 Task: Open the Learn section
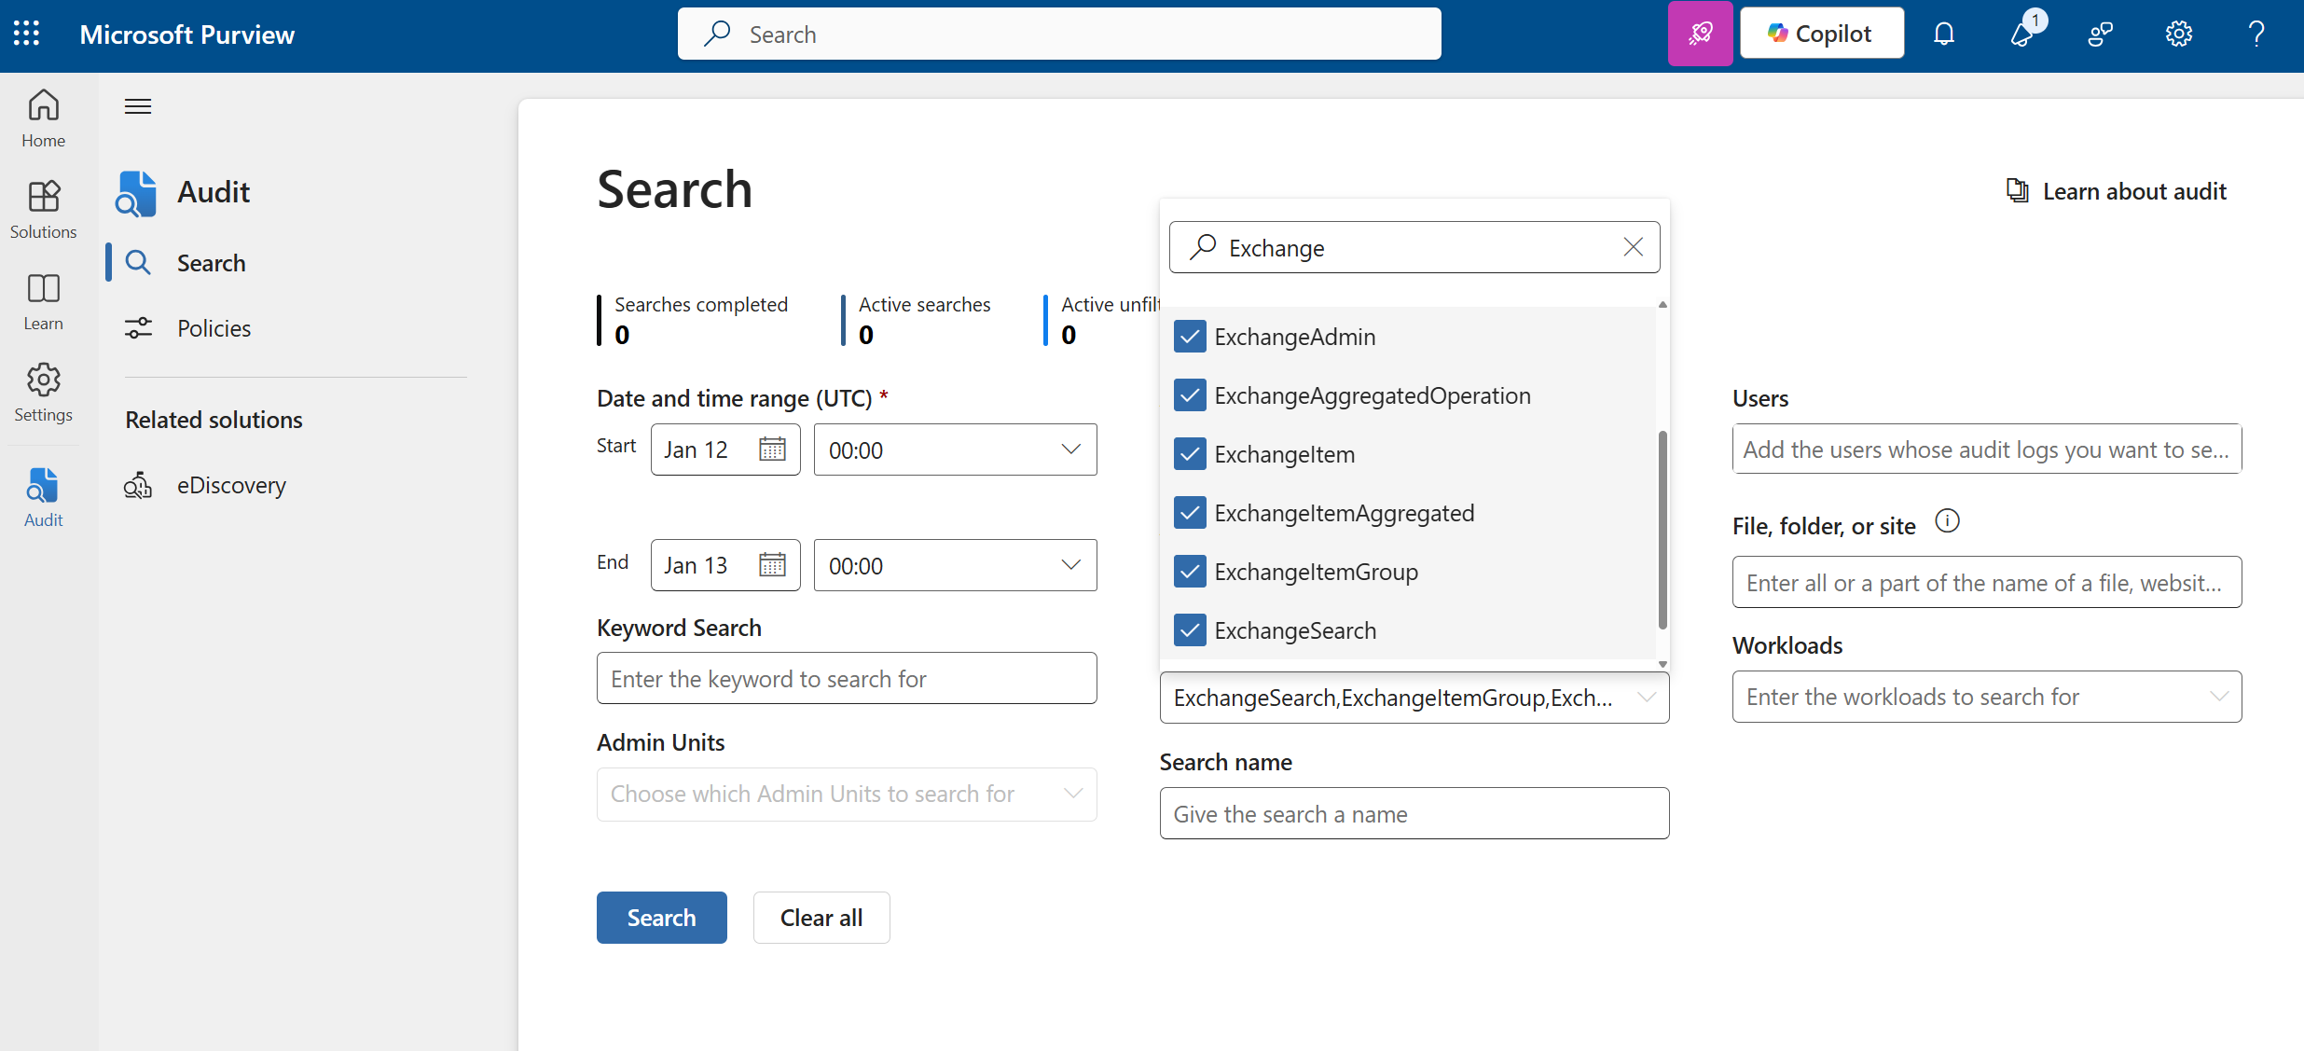tap(43, 300)
